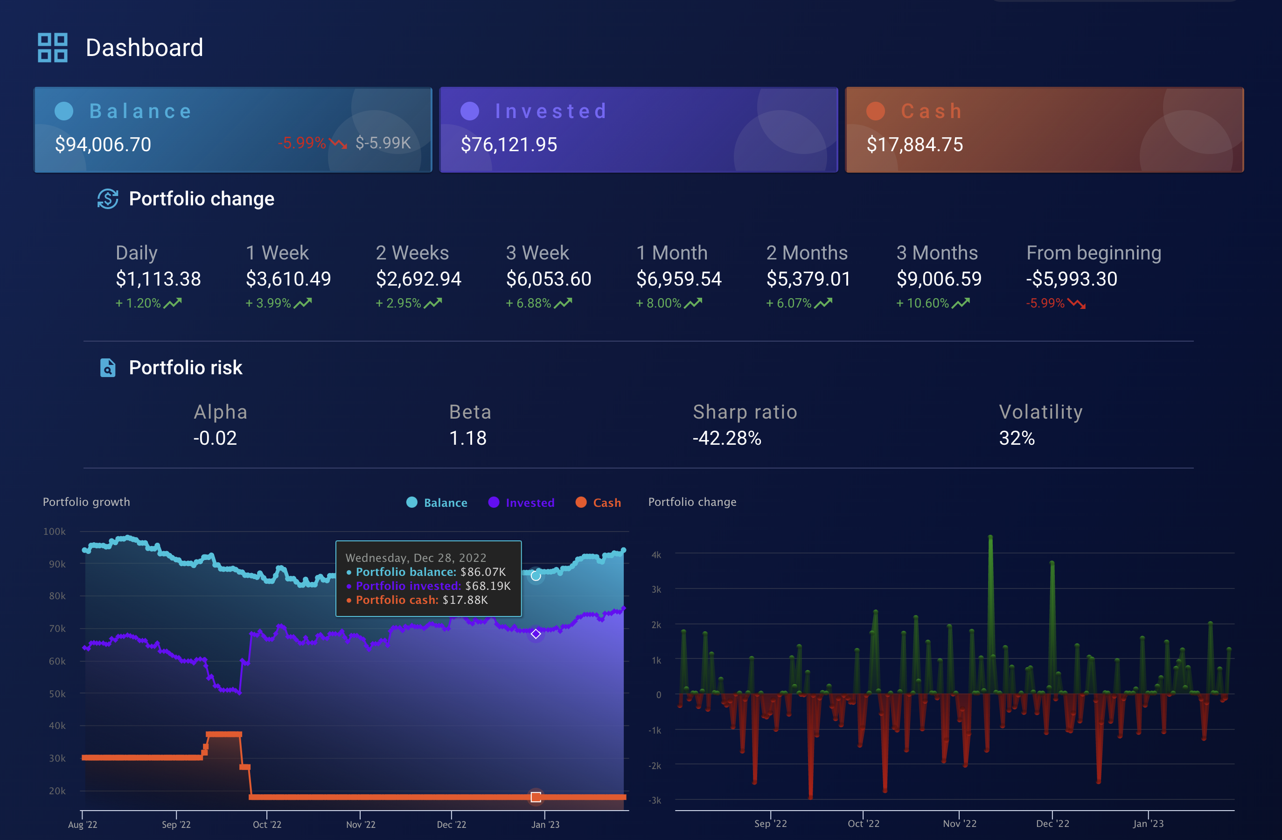Click the invested diamond marker on chart
This screenshot has width=1282, height=840.
pos(536,634)
